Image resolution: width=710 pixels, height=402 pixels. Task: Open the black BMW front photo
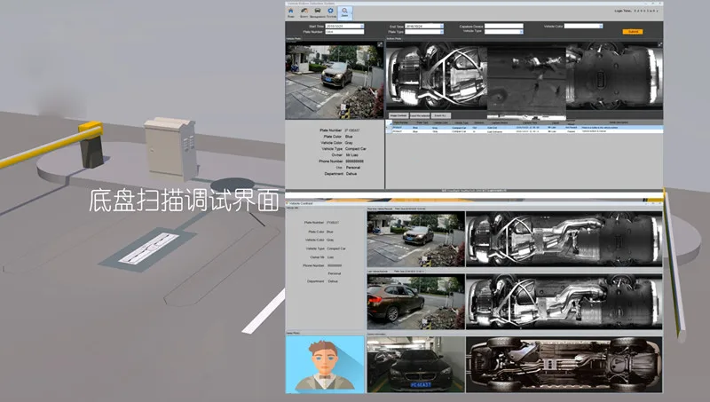pyautogui.click(x=415, y=364)
